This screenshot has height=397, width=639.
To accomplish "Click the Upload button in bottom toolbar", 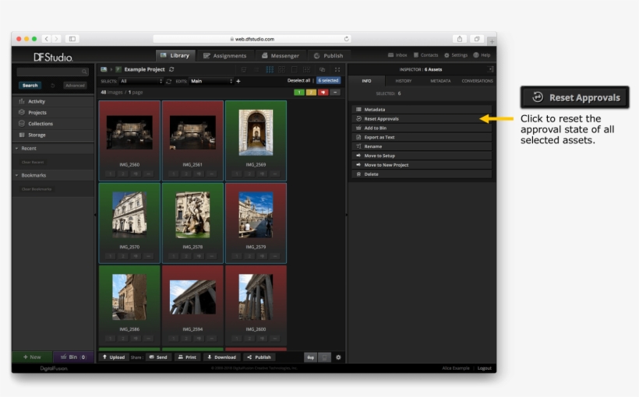I will (113, 357).
